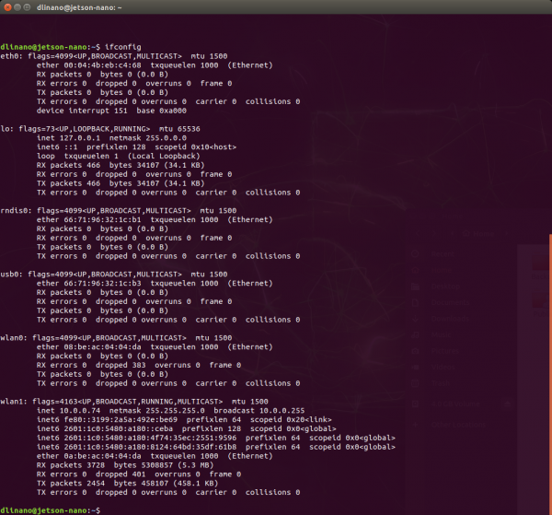Click the wlan0 interface name
552x515 pixels.
point(12,338)
